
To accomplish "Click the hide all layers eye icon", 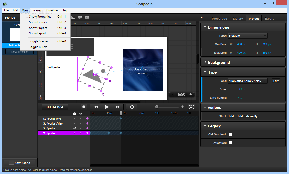I will [x=81, y=114].
